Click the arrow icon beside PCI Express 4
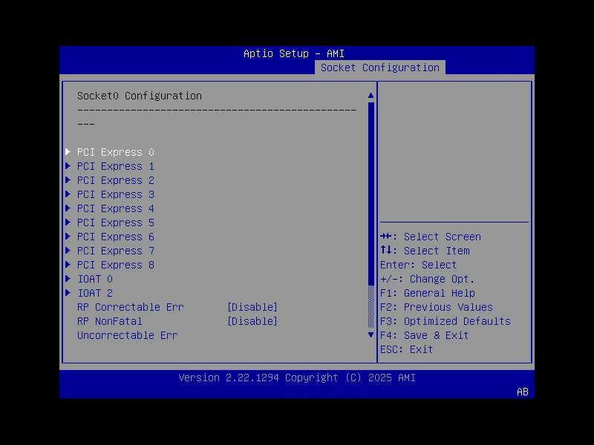594x445 pixels. [68, 208]
